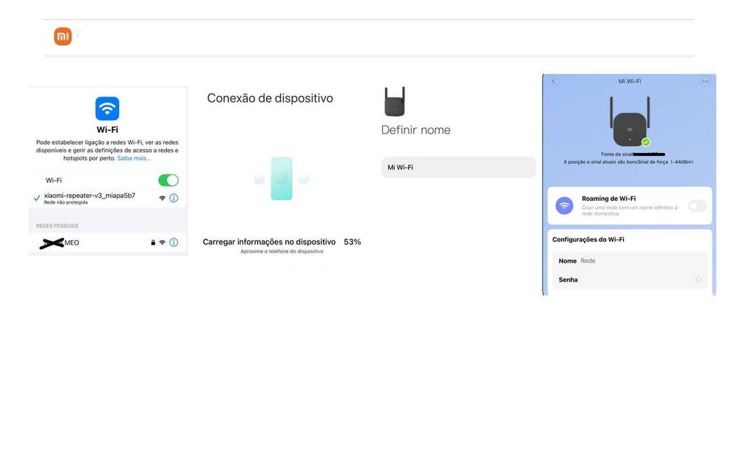Open the Saiba mais link
Image resolution: width=739 pixels, height=463 pixels.
[134, 158]
